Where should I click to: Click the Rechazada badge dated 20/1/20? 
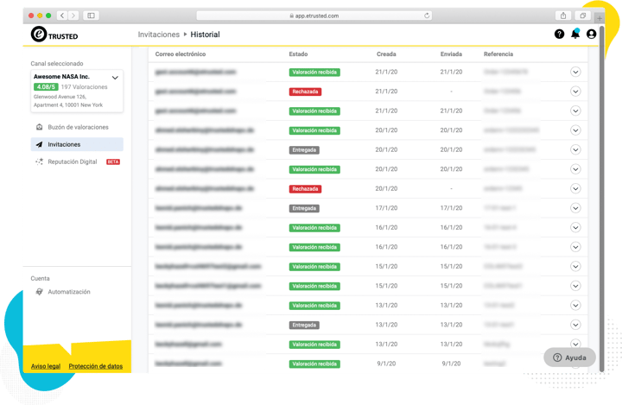tap(305, 189)
